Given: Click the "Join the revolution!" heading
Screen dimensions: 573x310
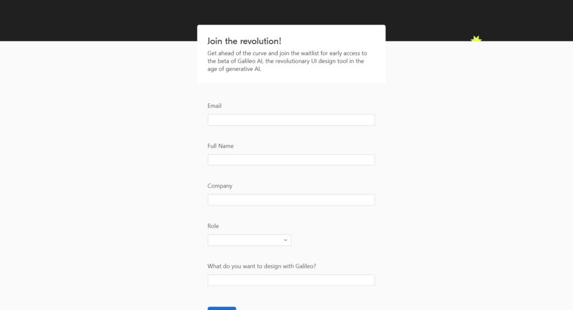Looking at the screenshot, I should (x=244, y=41).
